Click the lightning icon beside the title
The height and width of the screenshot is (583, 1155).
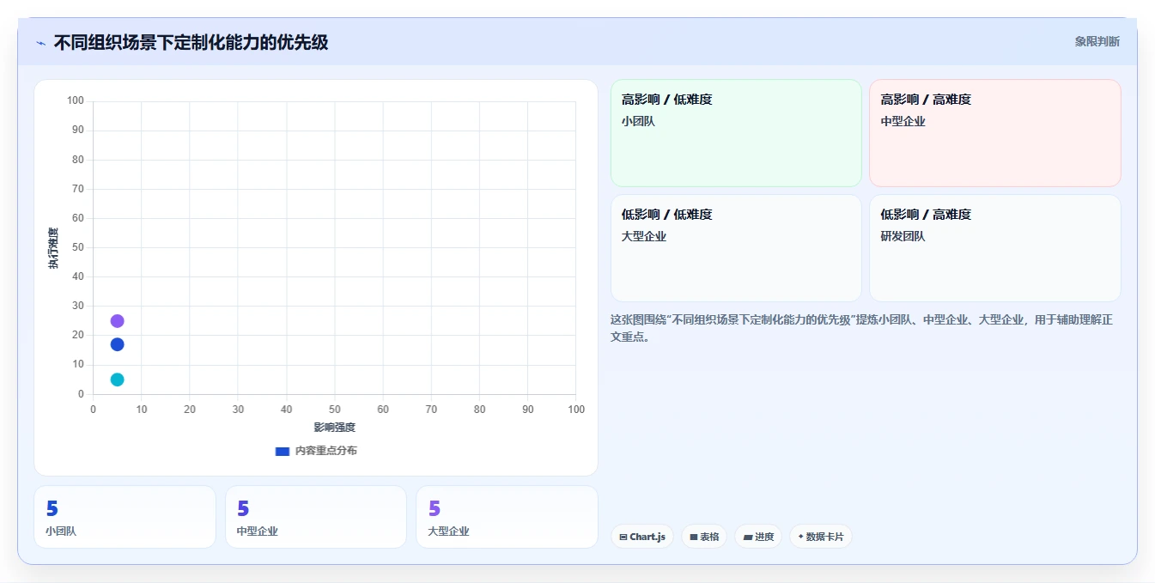pos(40,43)
